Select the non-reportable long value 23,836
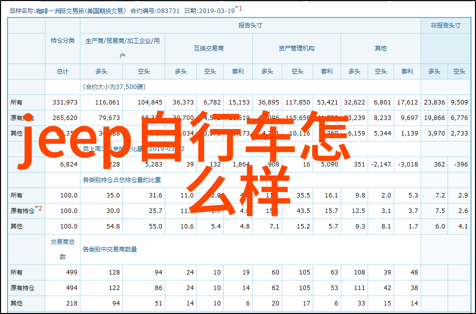The image size is (476, 314). (435, 102)
